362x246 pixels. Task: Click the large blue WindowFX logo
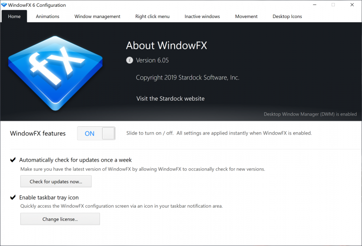pos(55,73)
